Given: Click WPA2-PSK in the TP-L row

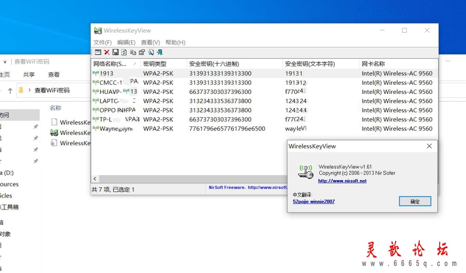Looking at the screenshot, I should tap(158, 119).
